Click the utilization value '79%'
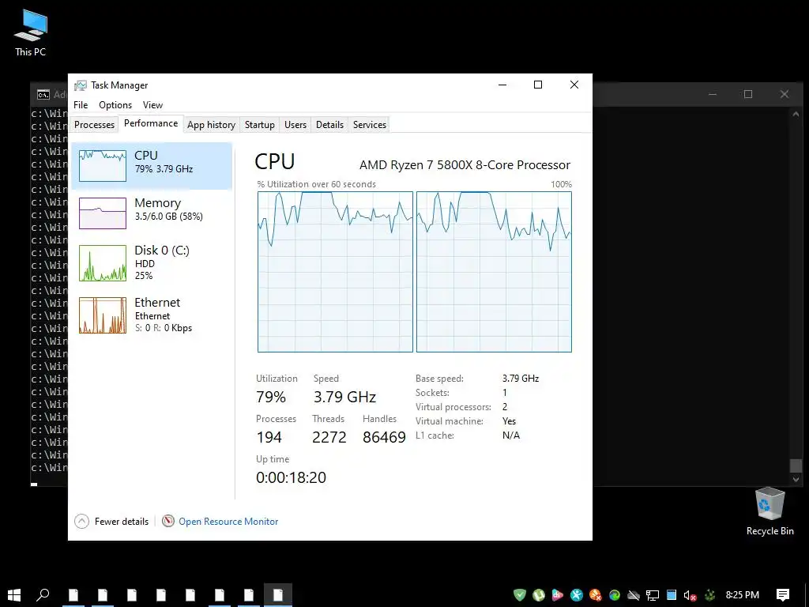The width and height of the screenshot is (809, 607). coord(271,397)
